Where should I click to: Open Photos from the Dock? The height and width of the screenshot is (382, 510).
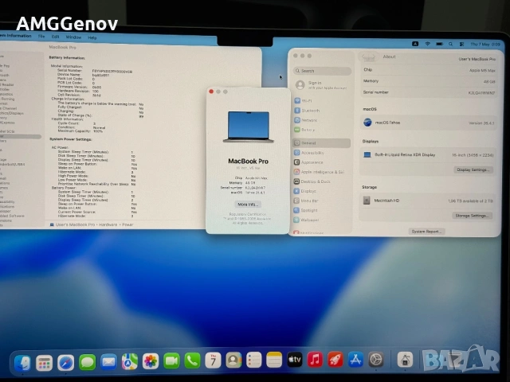coord(151,361)
